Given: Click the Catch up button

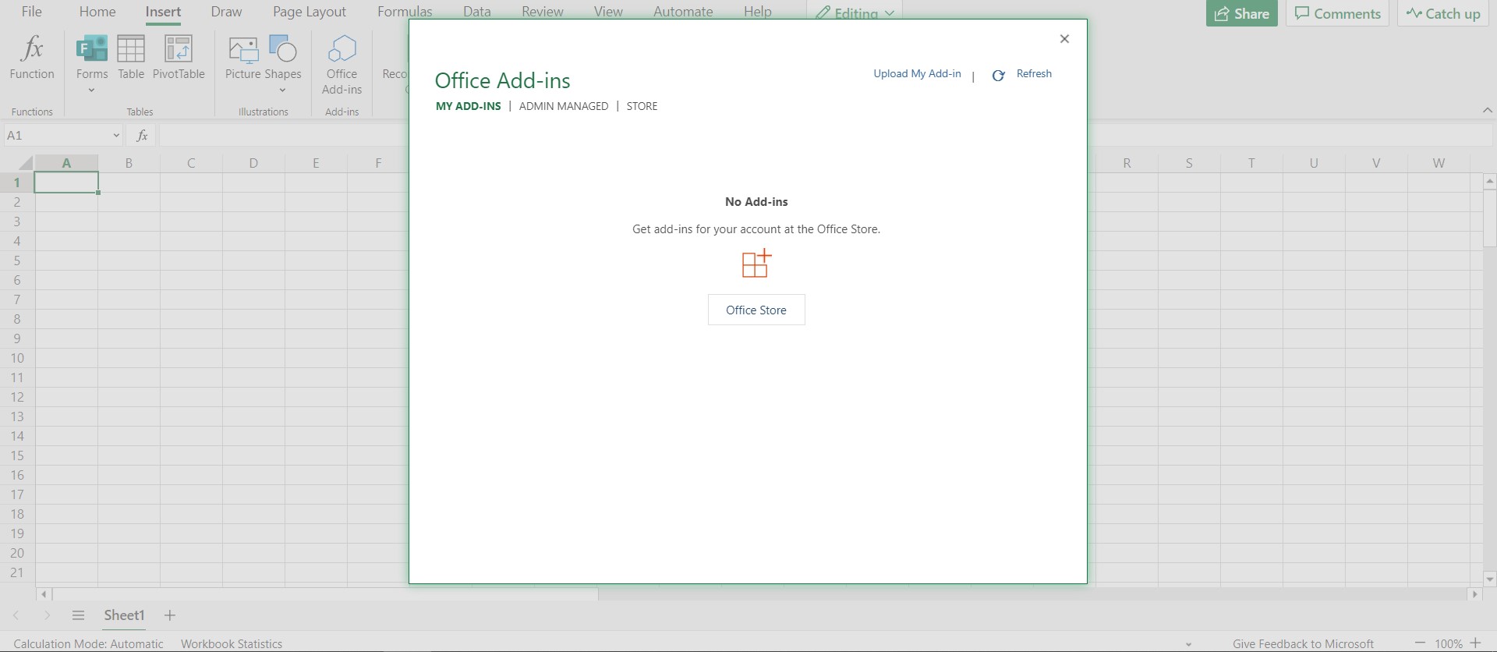Looking at the screenshot, I should click(x=1443, y=13).
